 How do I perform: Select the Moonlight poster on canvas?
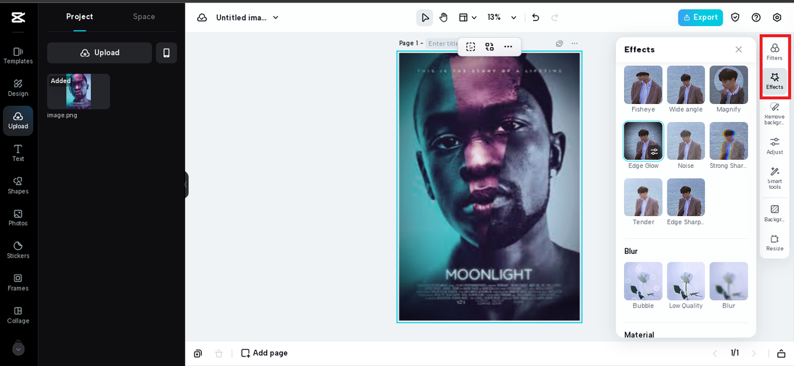point(489,187)
